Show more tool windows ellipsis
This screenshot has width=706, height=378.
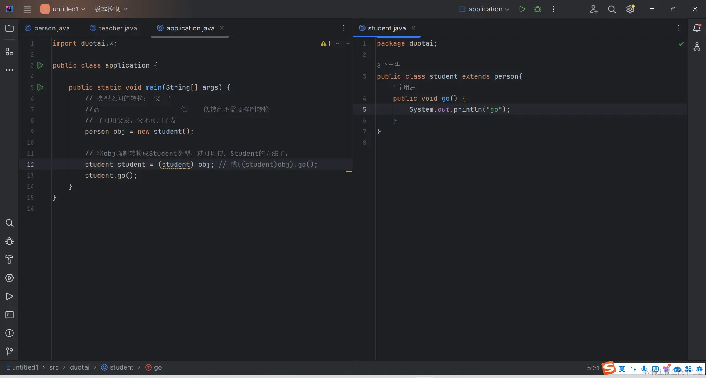pyautogui.click(x=10, y=70)
